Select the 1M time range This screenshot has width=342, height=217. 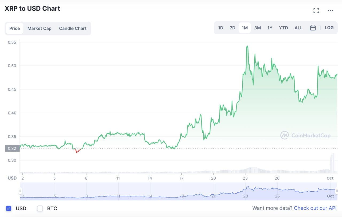(244, 28)
